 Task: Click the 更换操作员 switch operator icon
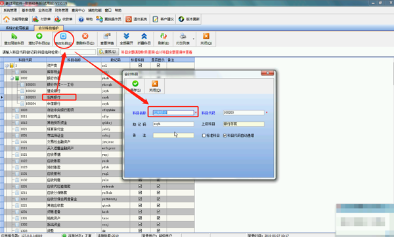pyautogui.click(x=100, y=19)
